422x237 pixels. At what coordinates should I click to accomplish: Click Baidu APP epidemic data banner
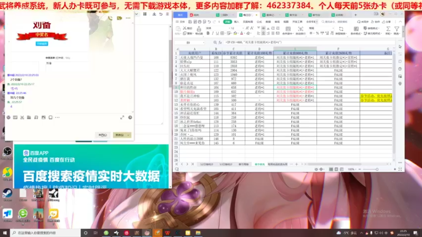(x=91, y=166)
